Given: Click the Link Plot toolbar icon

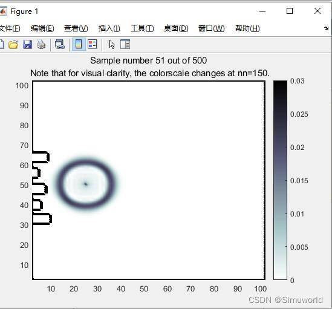Looking at the screenshot, I should (x=59, y=45).
